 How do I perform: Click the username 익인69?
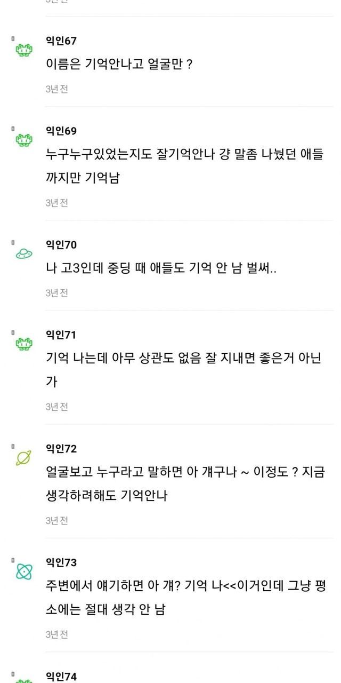61,131
